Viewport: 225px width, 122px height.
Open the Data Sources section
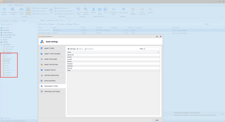50,81
